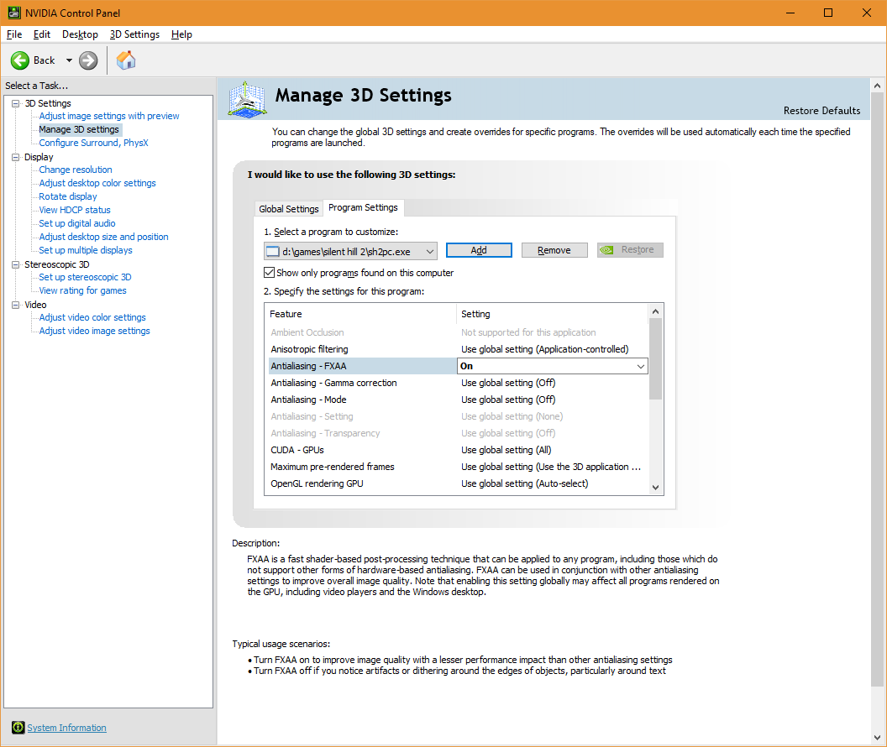The image size is (887, 747).
Task: Open Set up digital audio task
Action: (x=77, y=223)
